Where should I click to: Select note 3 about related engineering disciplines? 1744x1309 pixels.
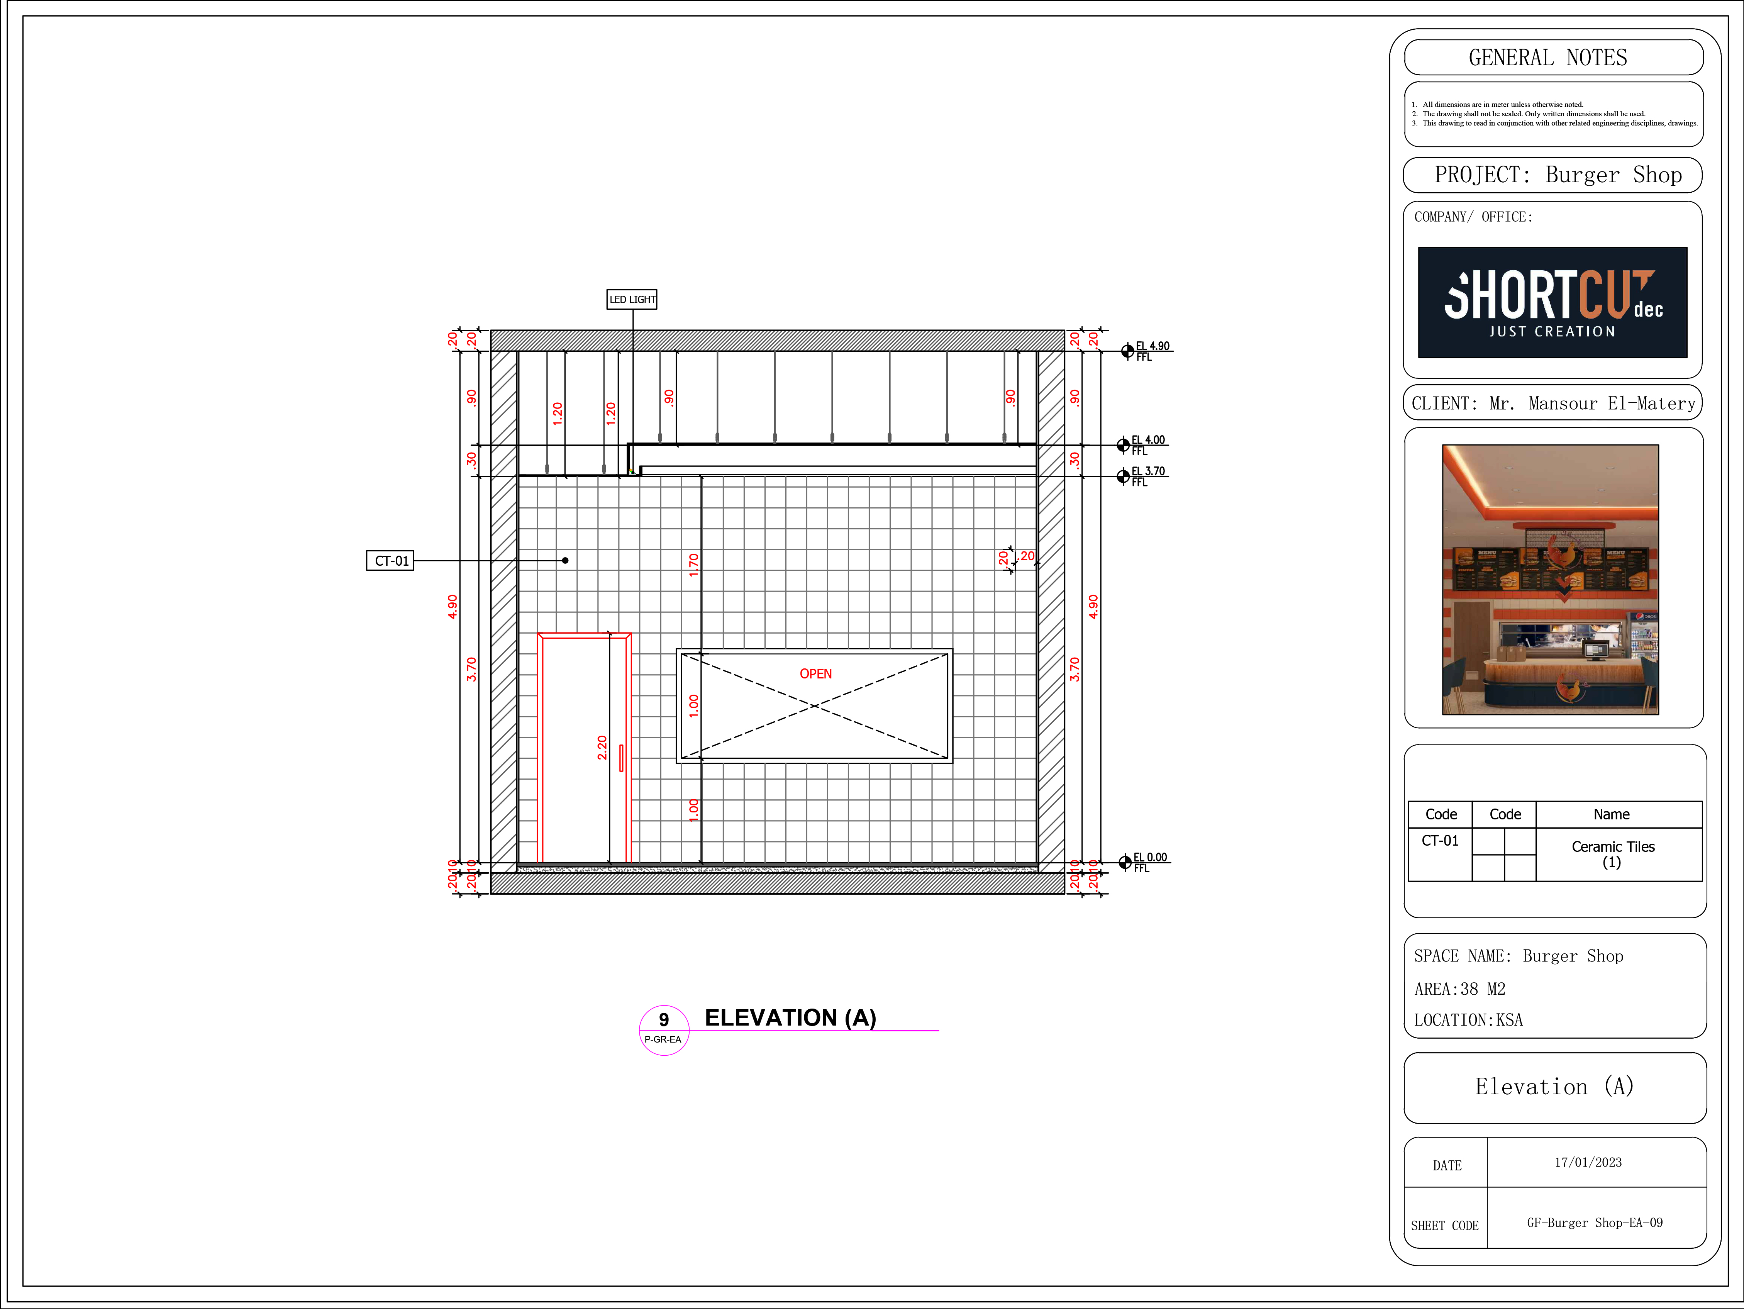[1554, 123]
